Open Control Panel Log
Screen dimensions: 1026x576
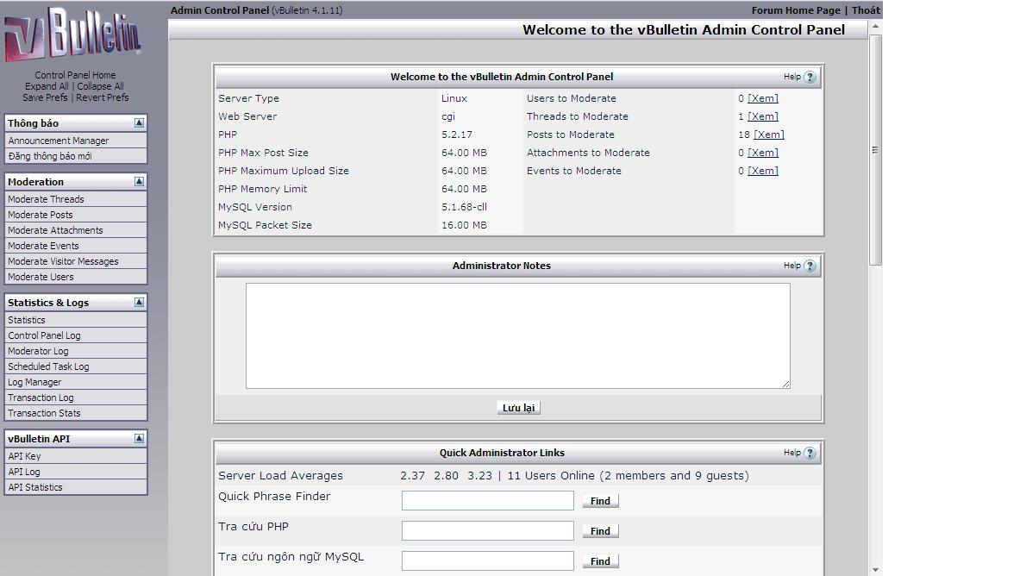tap(75, 335)
